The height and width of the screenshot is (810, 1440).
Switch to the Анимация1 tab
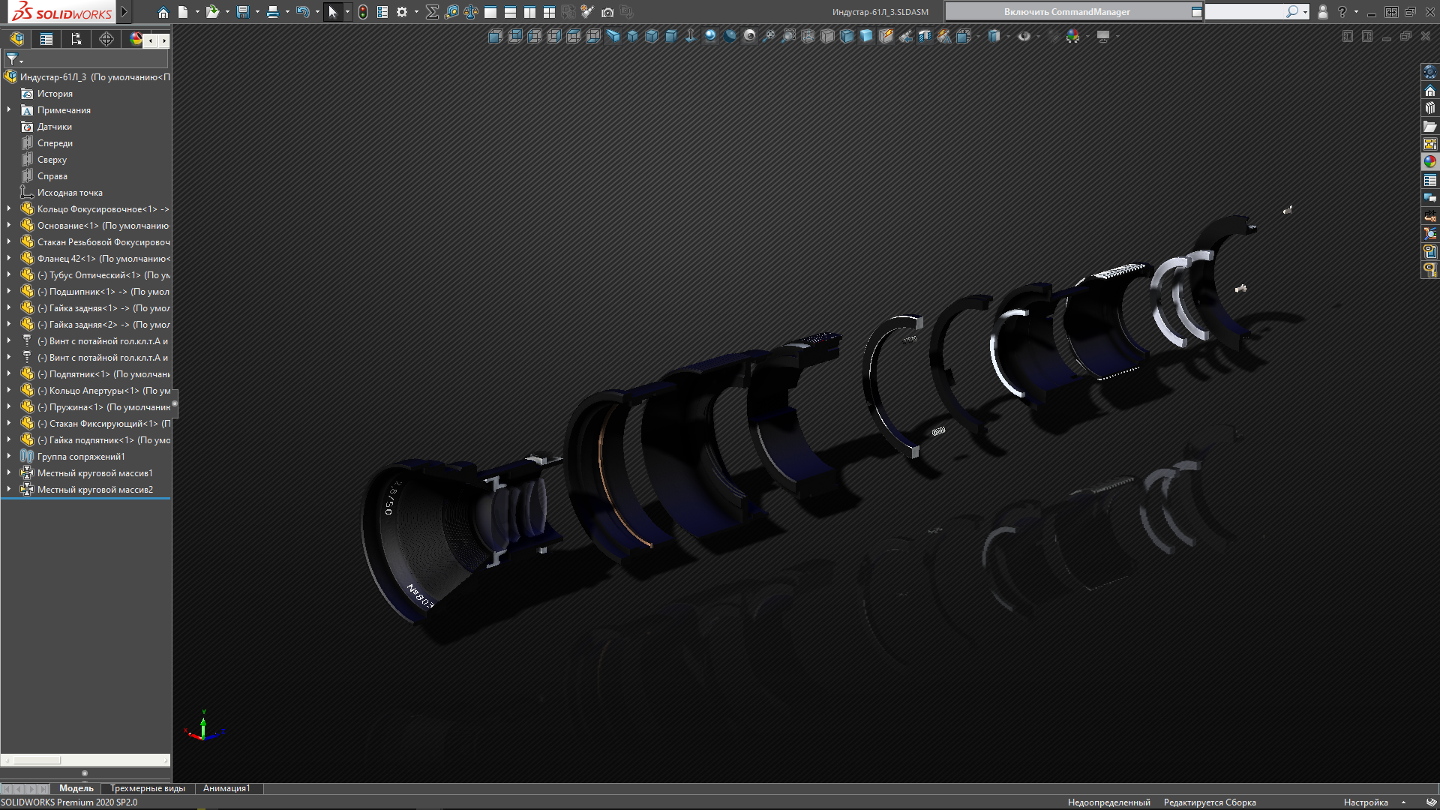tap(226, 788)
